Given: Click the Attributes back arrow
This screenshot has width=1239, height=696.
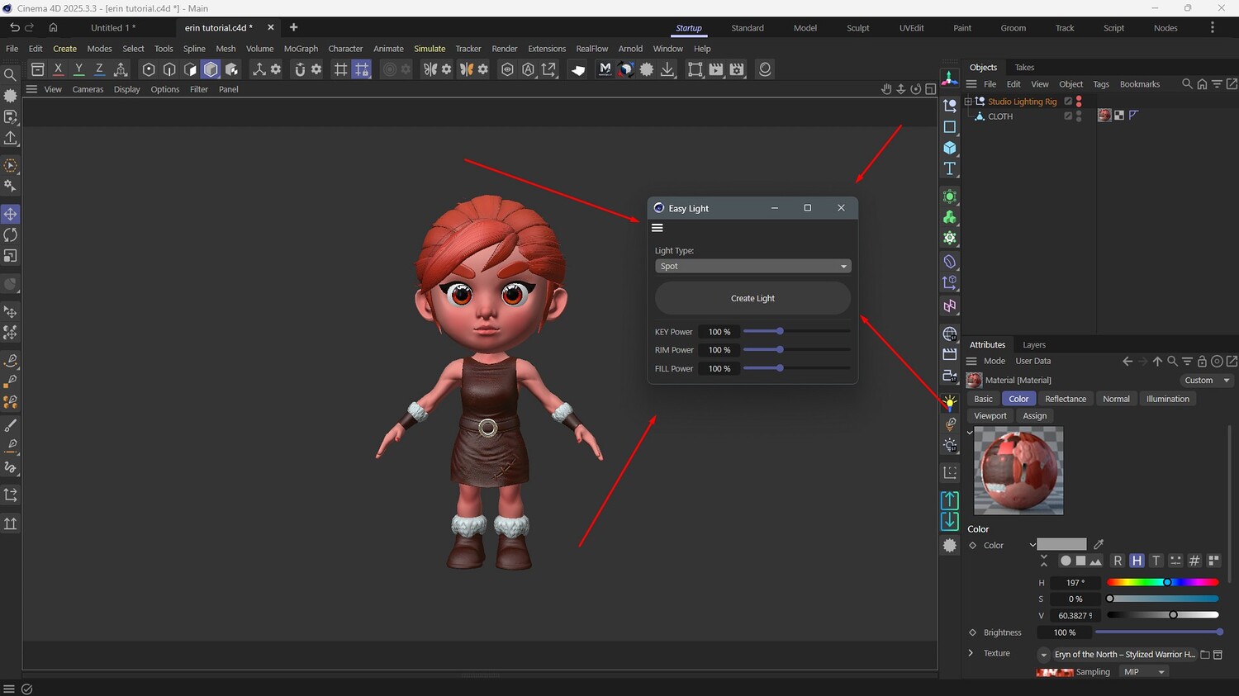Looking at the screenshot, I should (x=1127, y=362).
